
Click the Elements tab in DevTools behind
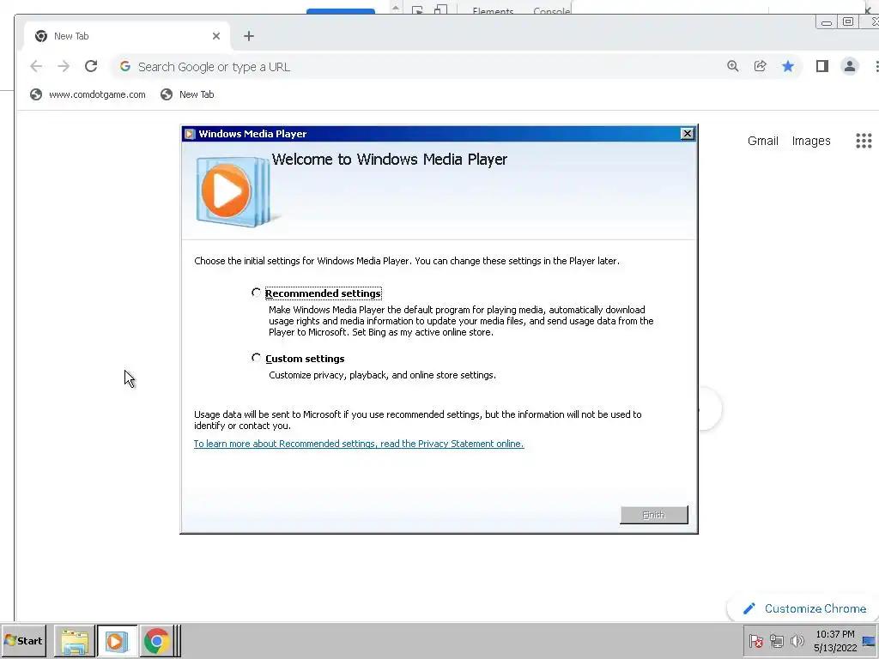coord(493,10)
